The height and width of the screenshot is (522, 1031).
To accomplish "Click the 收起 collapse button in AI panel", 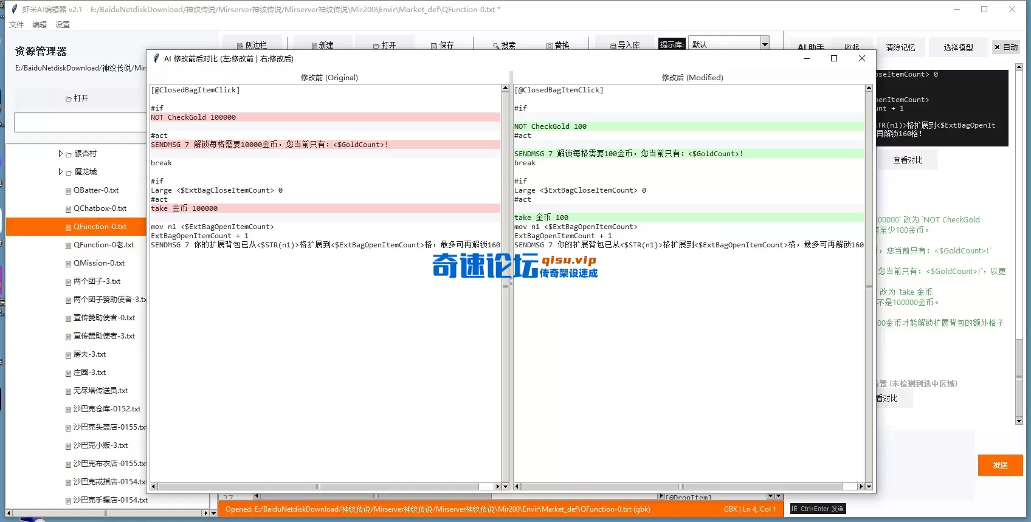I will point(851,47).
